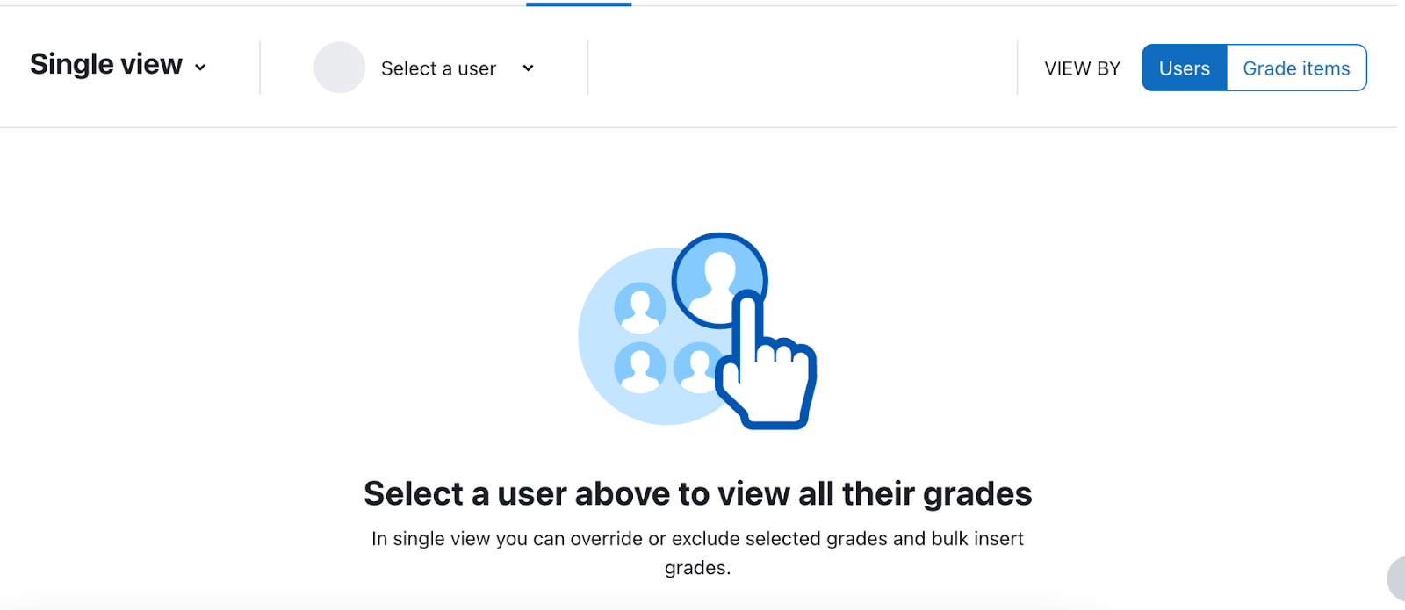The image size is (1405, 610).
Task: Switch View By to Grade items
Action: (x=1296, y=68)
